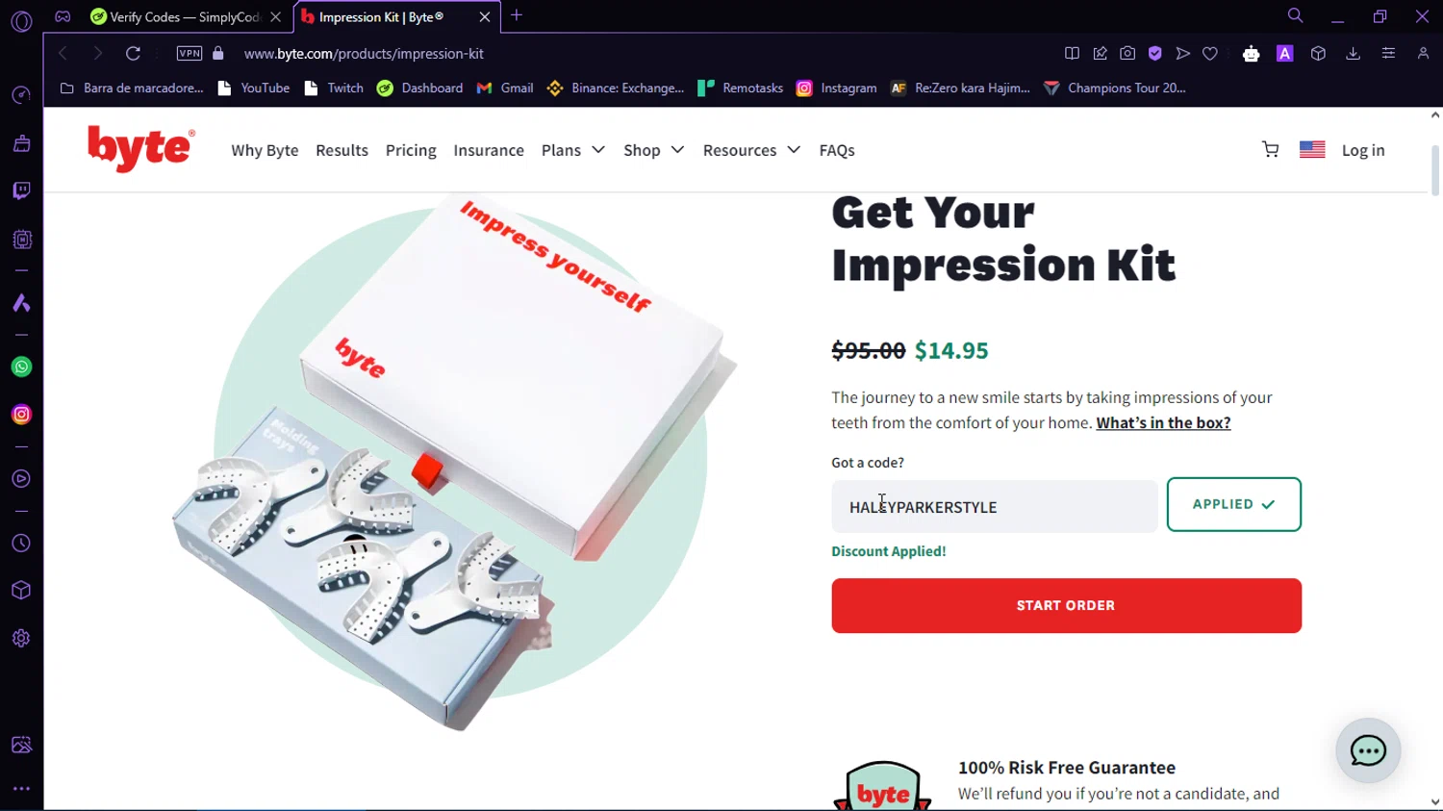Click the promo code input field
This screenshot has height=811, width=1443.
(x=995, y=506)
